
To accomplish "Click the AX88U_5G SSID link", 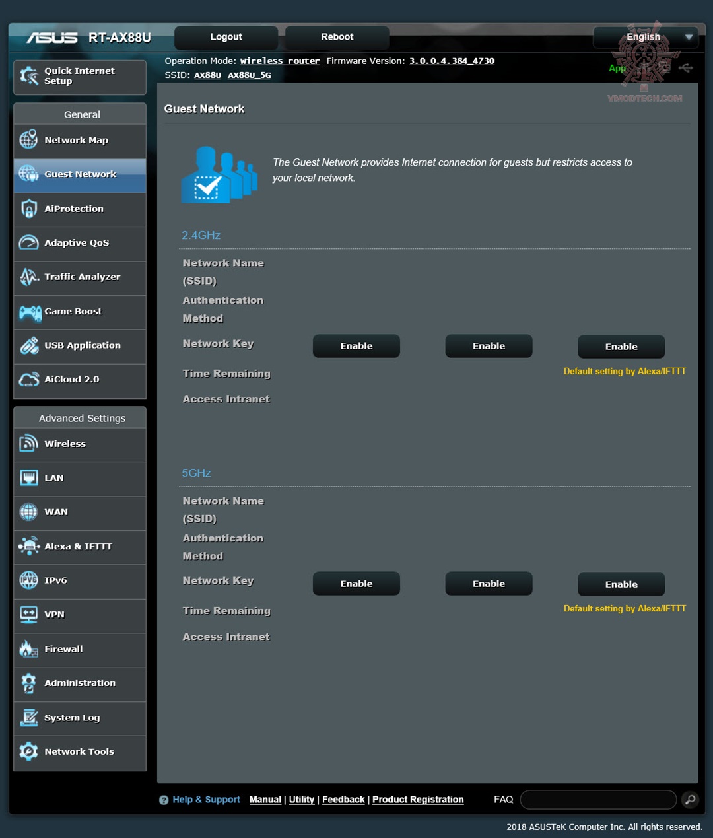I will (x=250, y=75).
